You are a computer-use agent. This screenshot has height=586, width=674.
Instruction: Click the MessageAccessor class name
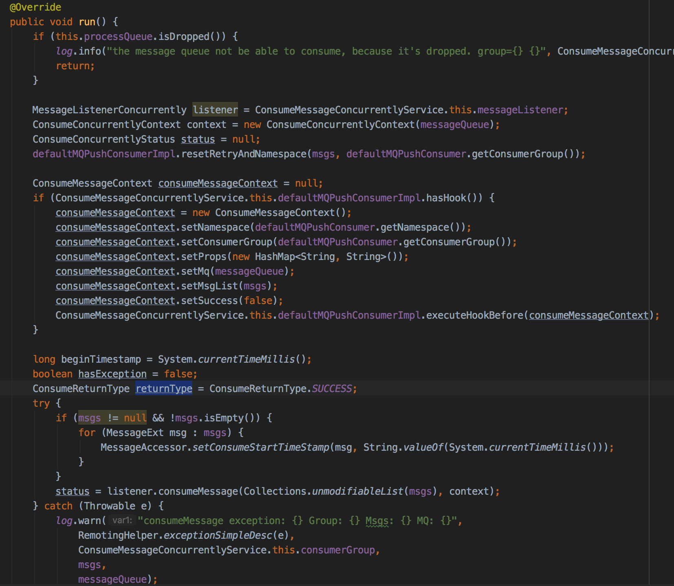pos(143,447)
